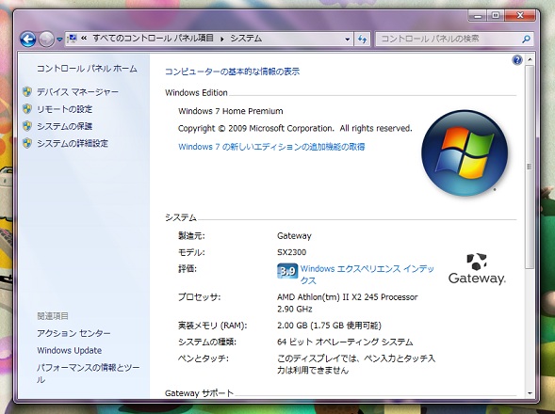Expand the breadcrumb arrow before システム
Image resolution: width=555 pixels, height=414 pixels.
[x=222, y=39]
